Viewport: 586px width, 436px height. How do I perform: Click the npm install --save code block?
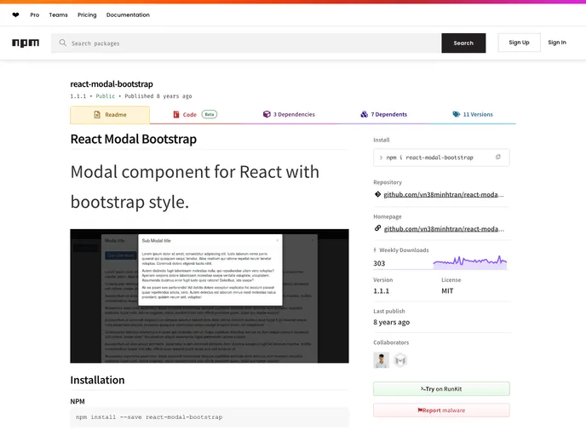pos(210,417)
